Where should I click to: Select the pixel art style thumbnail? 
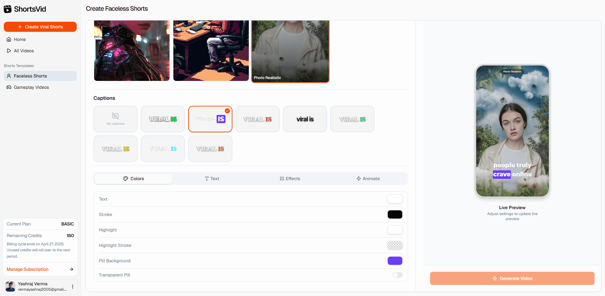pos(211,51)
